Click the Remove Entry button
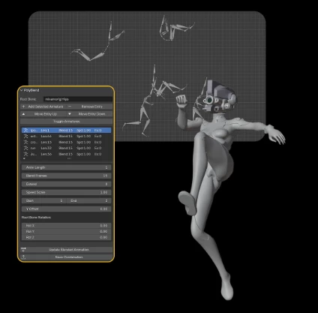This screenshot has height=313, width=318. tap(89, 107)
